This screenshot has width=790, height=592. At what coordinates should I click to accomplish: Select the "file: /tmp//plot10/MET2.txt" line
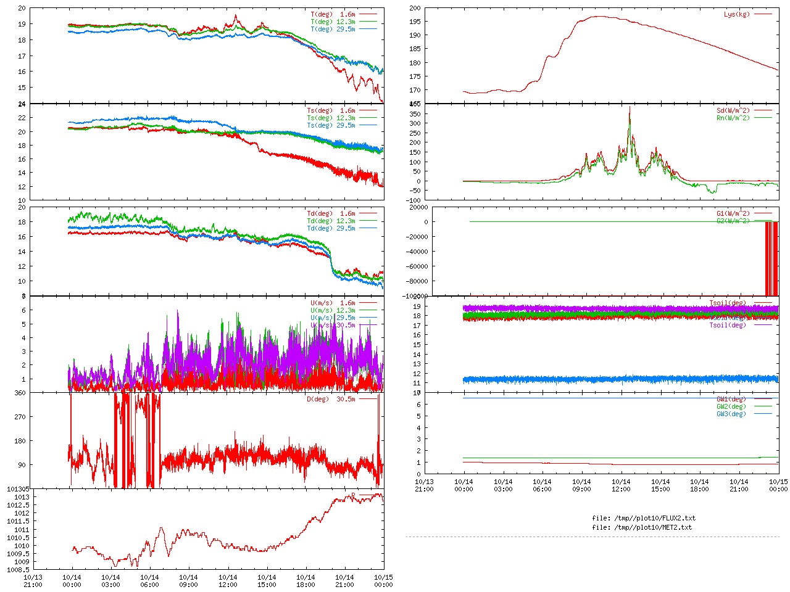642,527
